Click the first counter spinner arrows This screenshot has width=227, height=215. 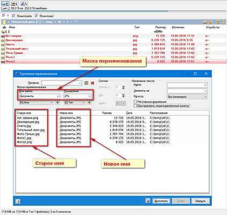tap(123, 88)
